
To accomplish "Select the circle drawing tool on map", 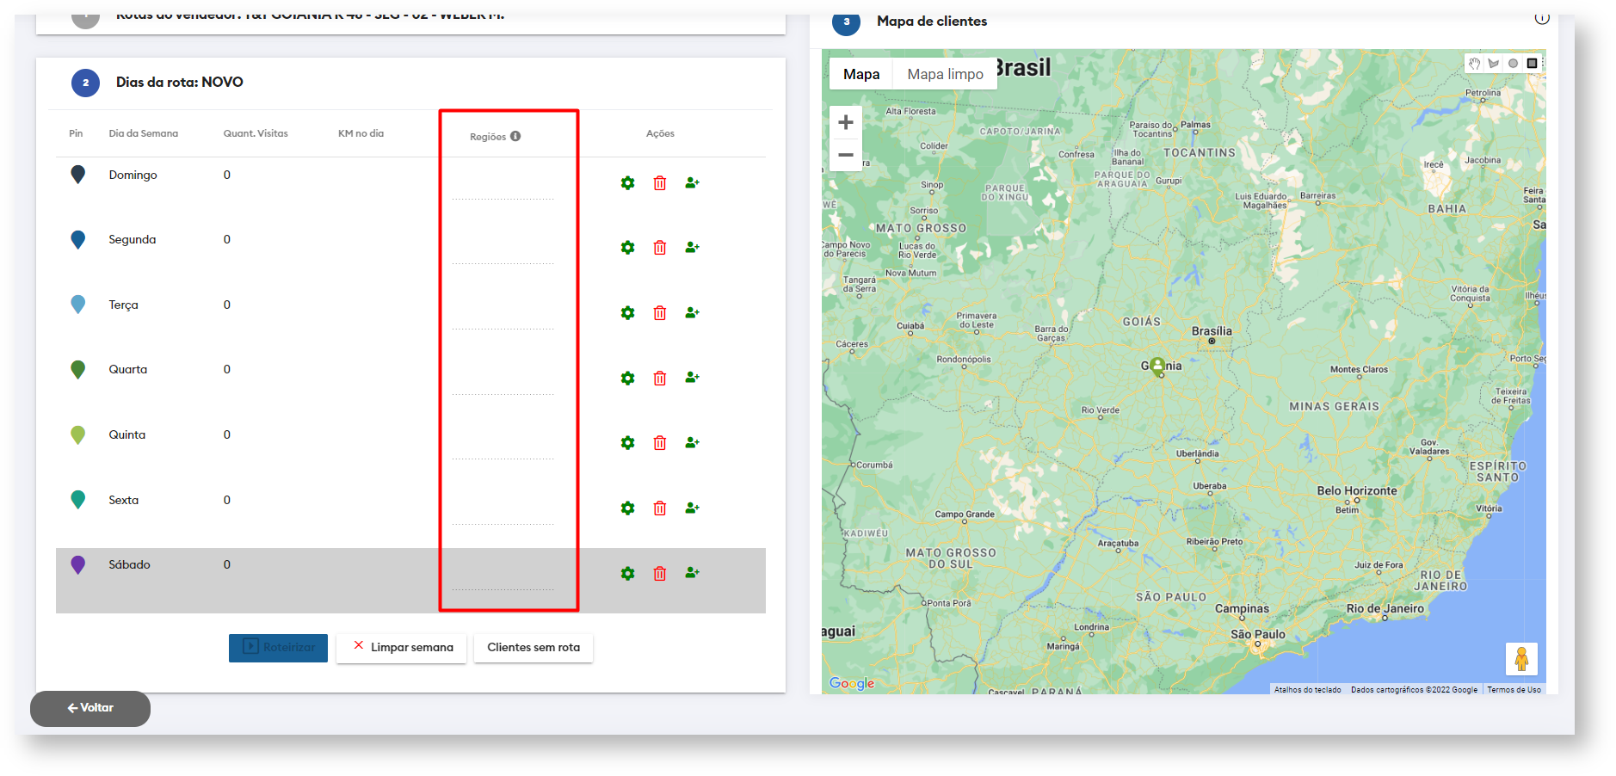I will click(x=1513, y=64).
